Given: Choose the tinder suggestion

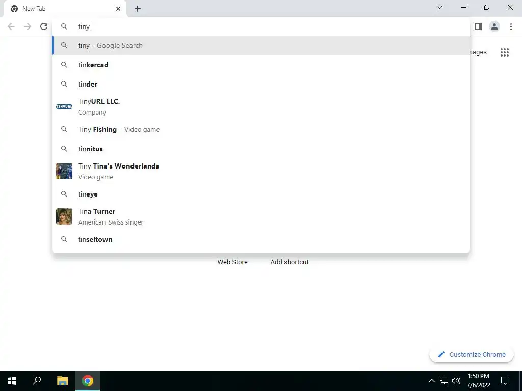Looking at the screenshot, I should [x=261, y=84].
